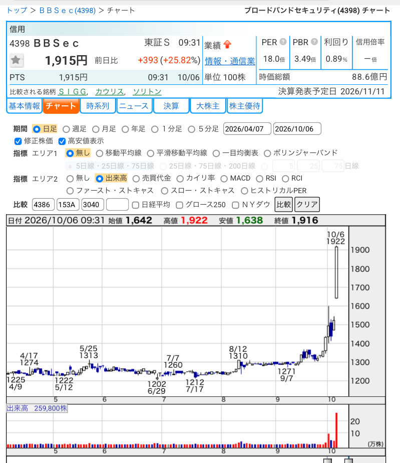Click 決算発表予定日 2026/11/11 text
Image resolution: width=400 pixels, height=463 pixels.
pyautogui.click(x=331, y=91)
